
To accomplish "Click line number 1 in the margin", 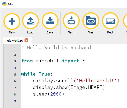I will pos(15,48).
